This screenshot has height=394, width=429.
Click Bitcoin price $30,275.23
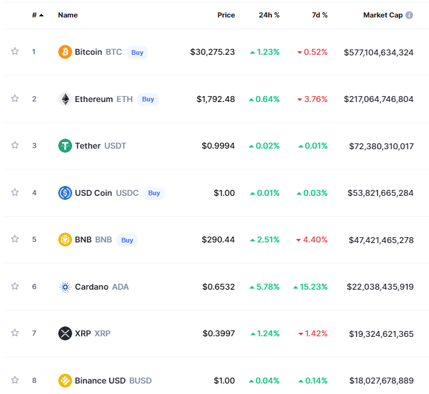tap(212, 52)
